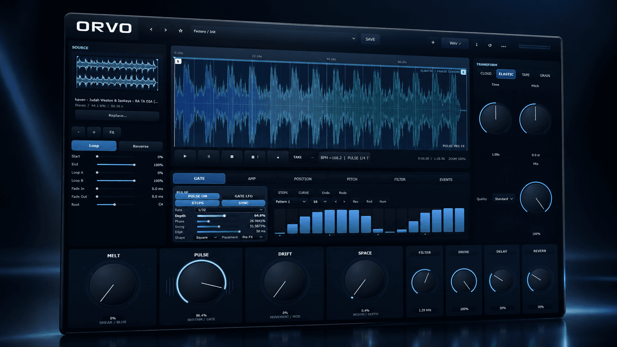The image size is (617, 347).
Task: Switch to the PITCH tab
Action: [352, 179]
